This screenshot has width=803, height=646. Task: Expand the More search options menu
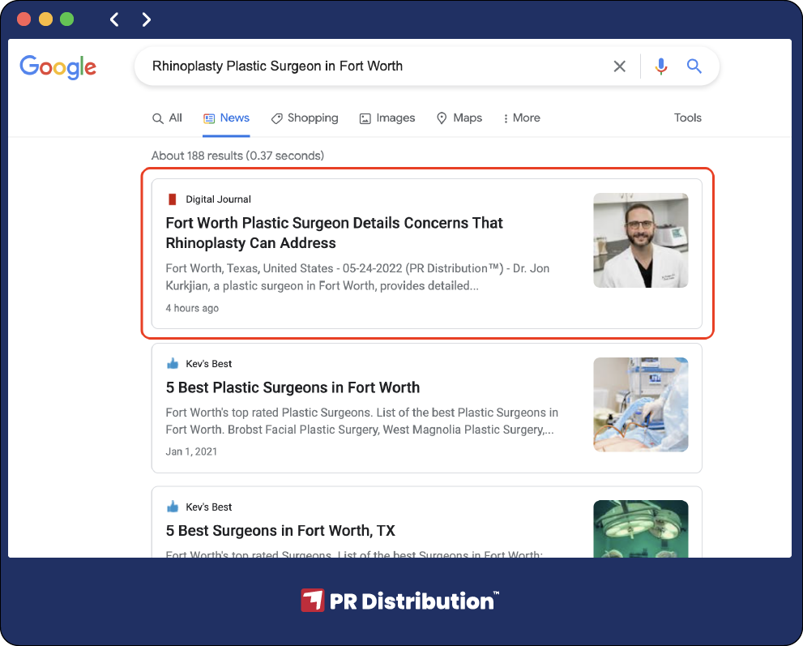point(521,118)
